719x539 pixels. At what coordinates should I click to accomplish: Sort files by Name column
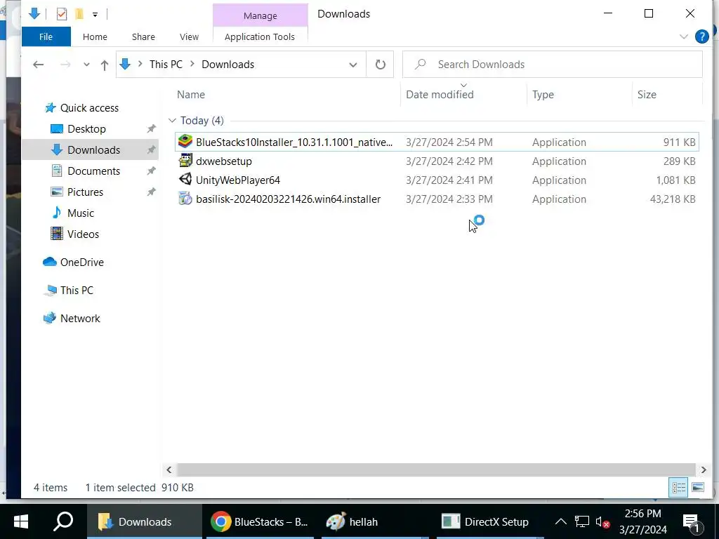coord(191,95)
